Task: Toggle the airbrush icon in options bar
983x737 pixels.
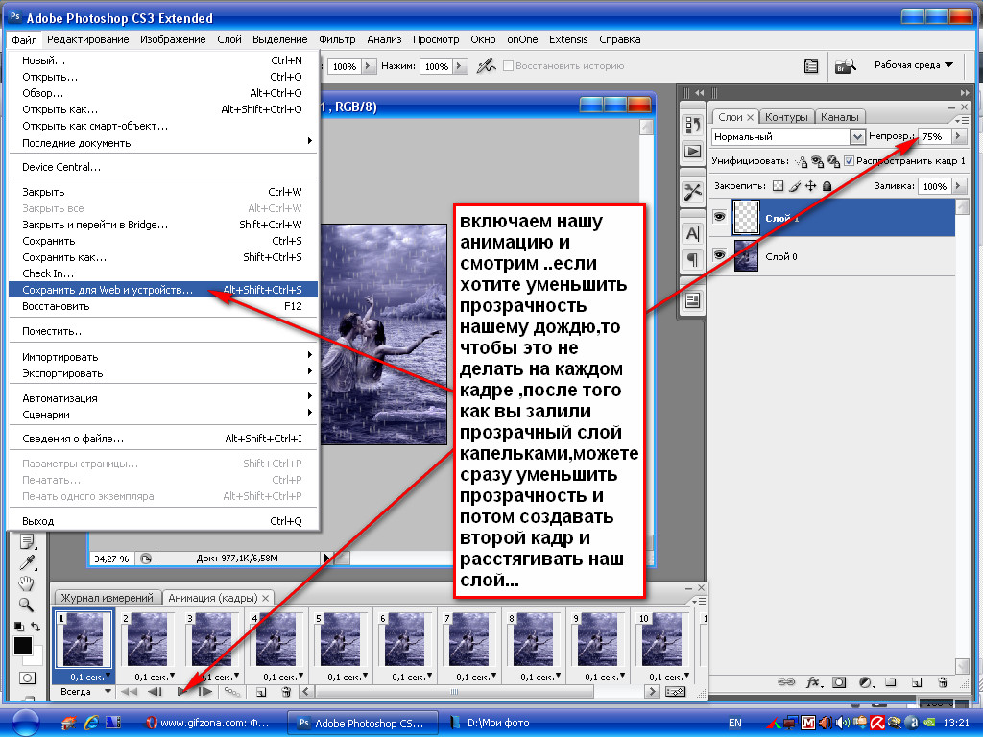Action: (486, 66)
